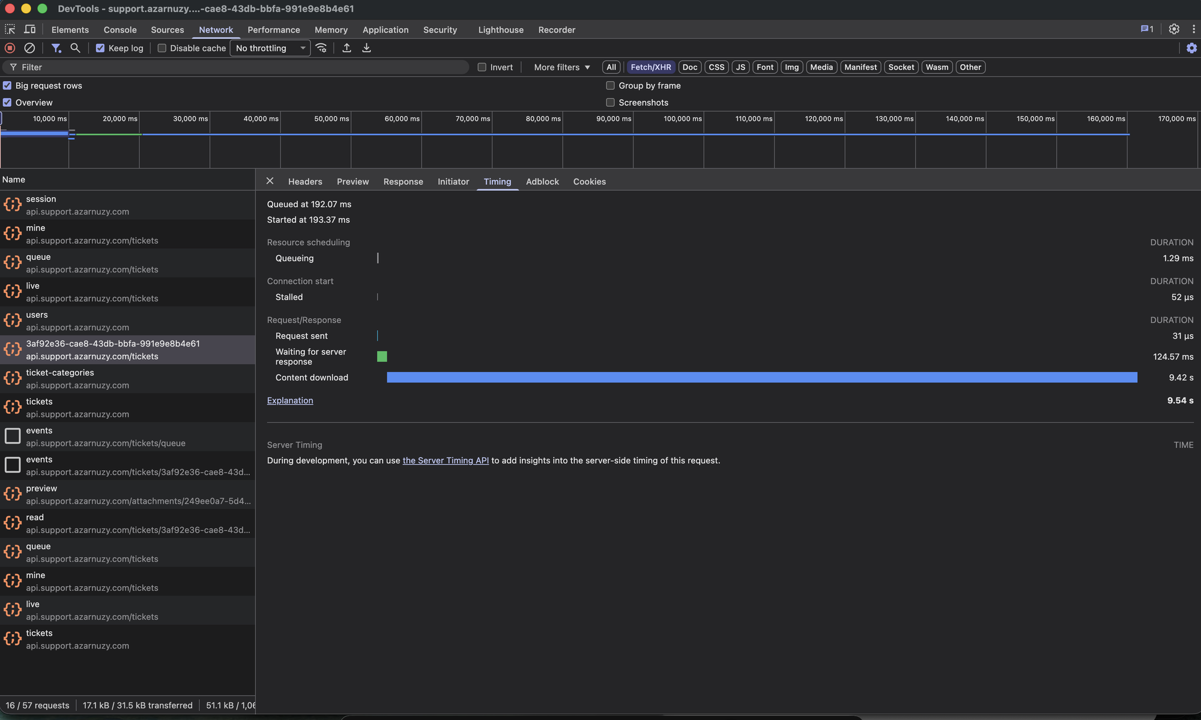Click the blue Content download bar
The image size is (1201, 720).
point(762,377)
